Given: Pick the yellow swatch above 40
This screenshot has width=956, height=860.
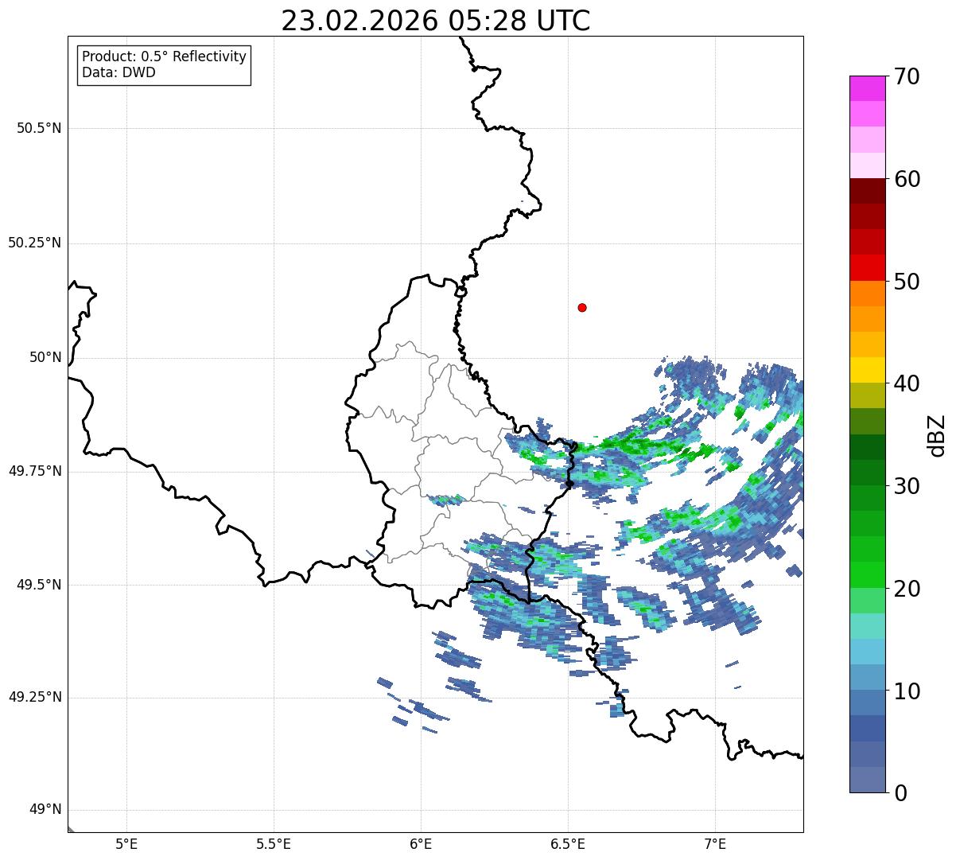Looking at the screenshot, I should pyautogui.click(x=867, y=370).
